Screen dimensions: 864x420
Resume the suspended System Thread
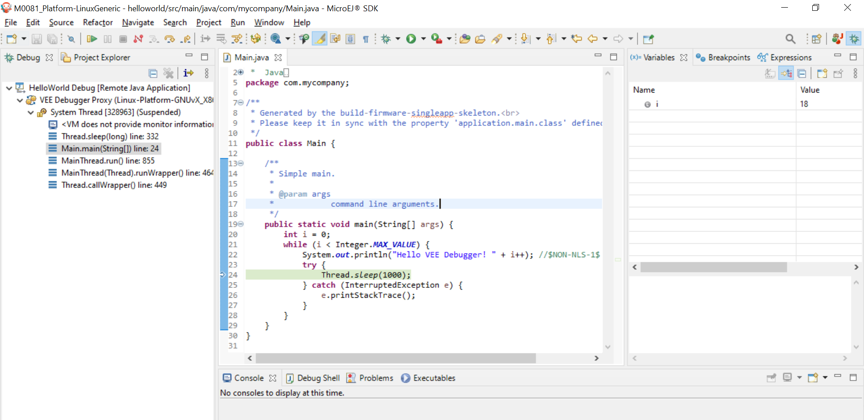pos(91,39)
